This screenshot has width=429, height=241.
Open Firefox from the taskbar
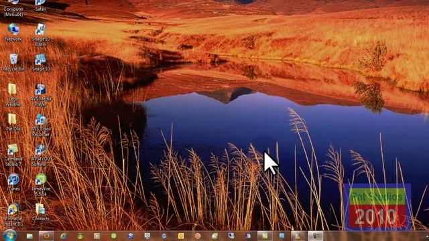click(x=46, y=236)
